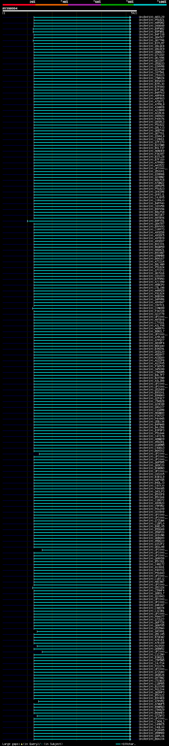
Task: Select label UniRef100_Q9M1P5
Action: pyautogui.click(x=152, y=186)
